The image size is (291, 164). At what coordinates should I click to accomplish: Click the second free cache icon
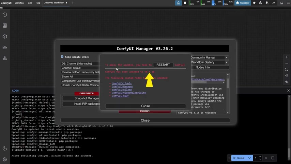[x=267, y=3]
